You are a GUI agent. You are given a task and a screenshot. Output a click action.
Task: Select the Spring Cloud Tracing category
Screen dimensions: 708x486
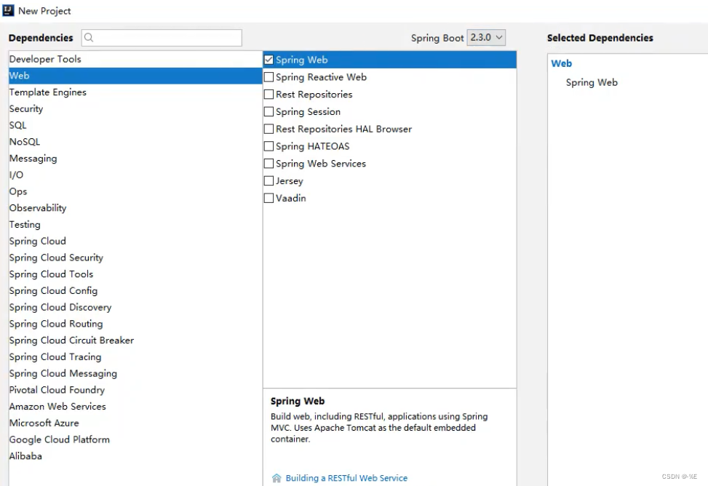click(x=135, y=357)
